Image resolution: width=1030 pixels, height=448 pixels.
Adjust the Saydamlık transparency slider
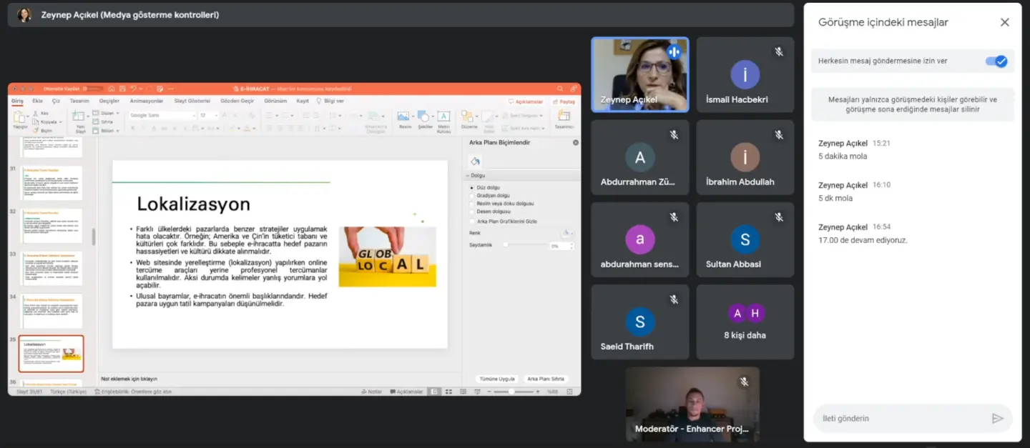(x=524, y=245)
